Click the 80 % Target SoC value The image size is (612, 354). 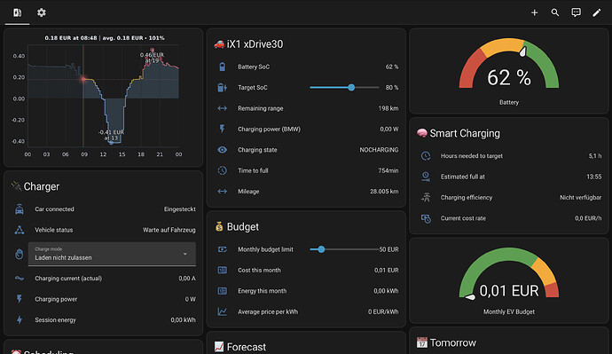tap(392, 88)
